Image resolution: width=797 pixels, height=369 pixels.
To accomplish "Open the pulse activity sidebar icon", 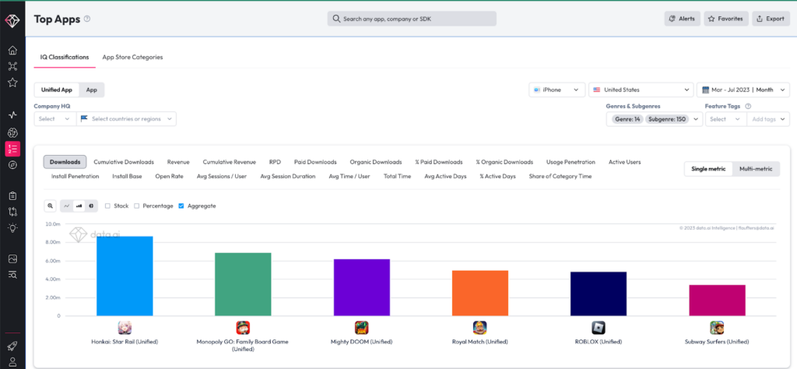I will [12, 115].
